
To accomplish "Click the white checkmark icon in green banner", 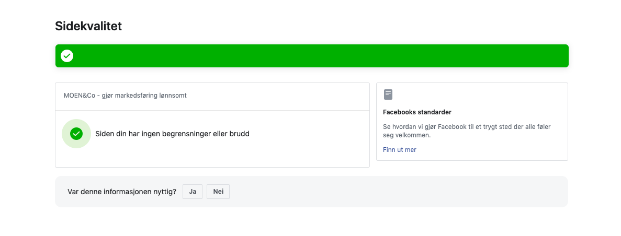I will pyautogui.click(x=67, y=56).
